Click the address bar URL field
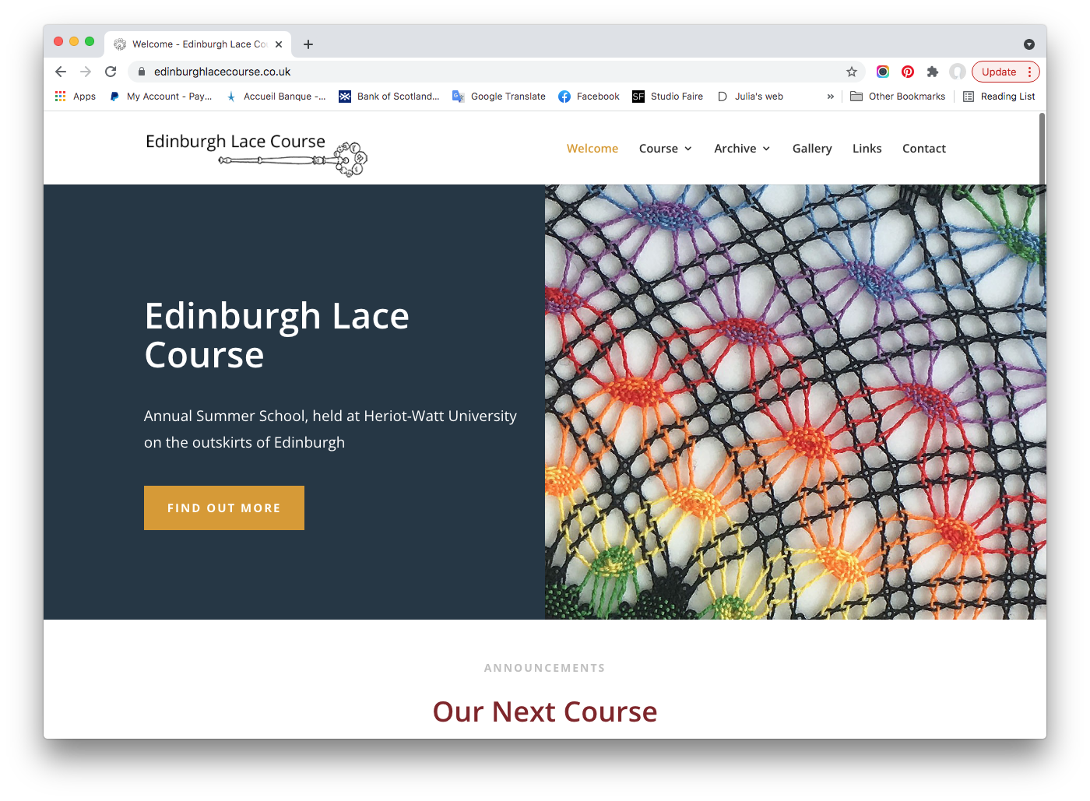Image resolution: width=1090 pixels, height=801 pixels. (467, 72)
